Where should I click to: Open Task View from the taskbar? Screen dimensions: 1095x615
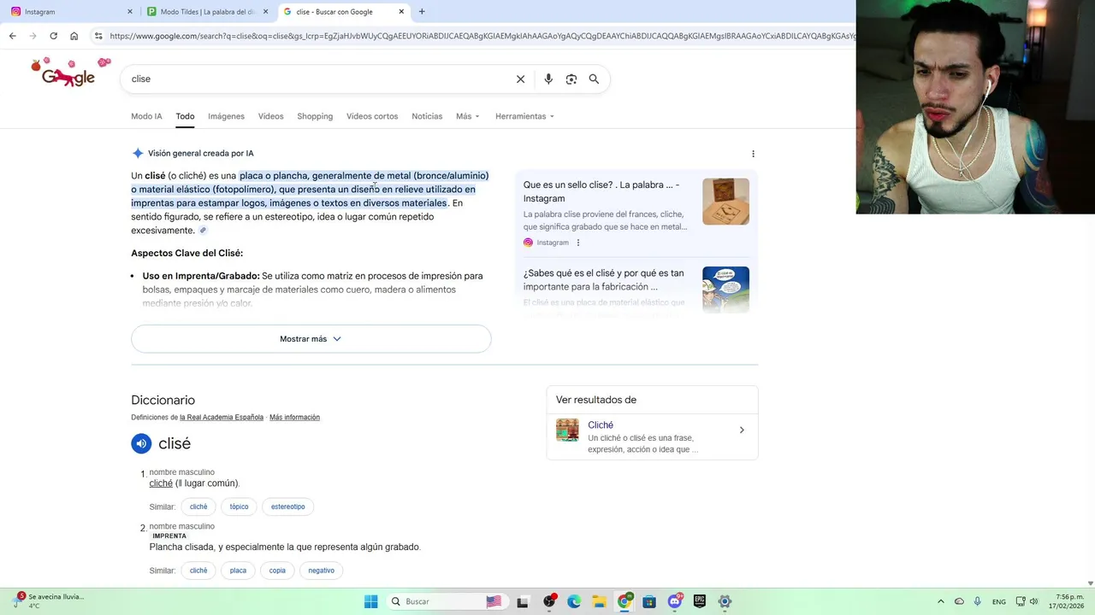click(523, 601)
